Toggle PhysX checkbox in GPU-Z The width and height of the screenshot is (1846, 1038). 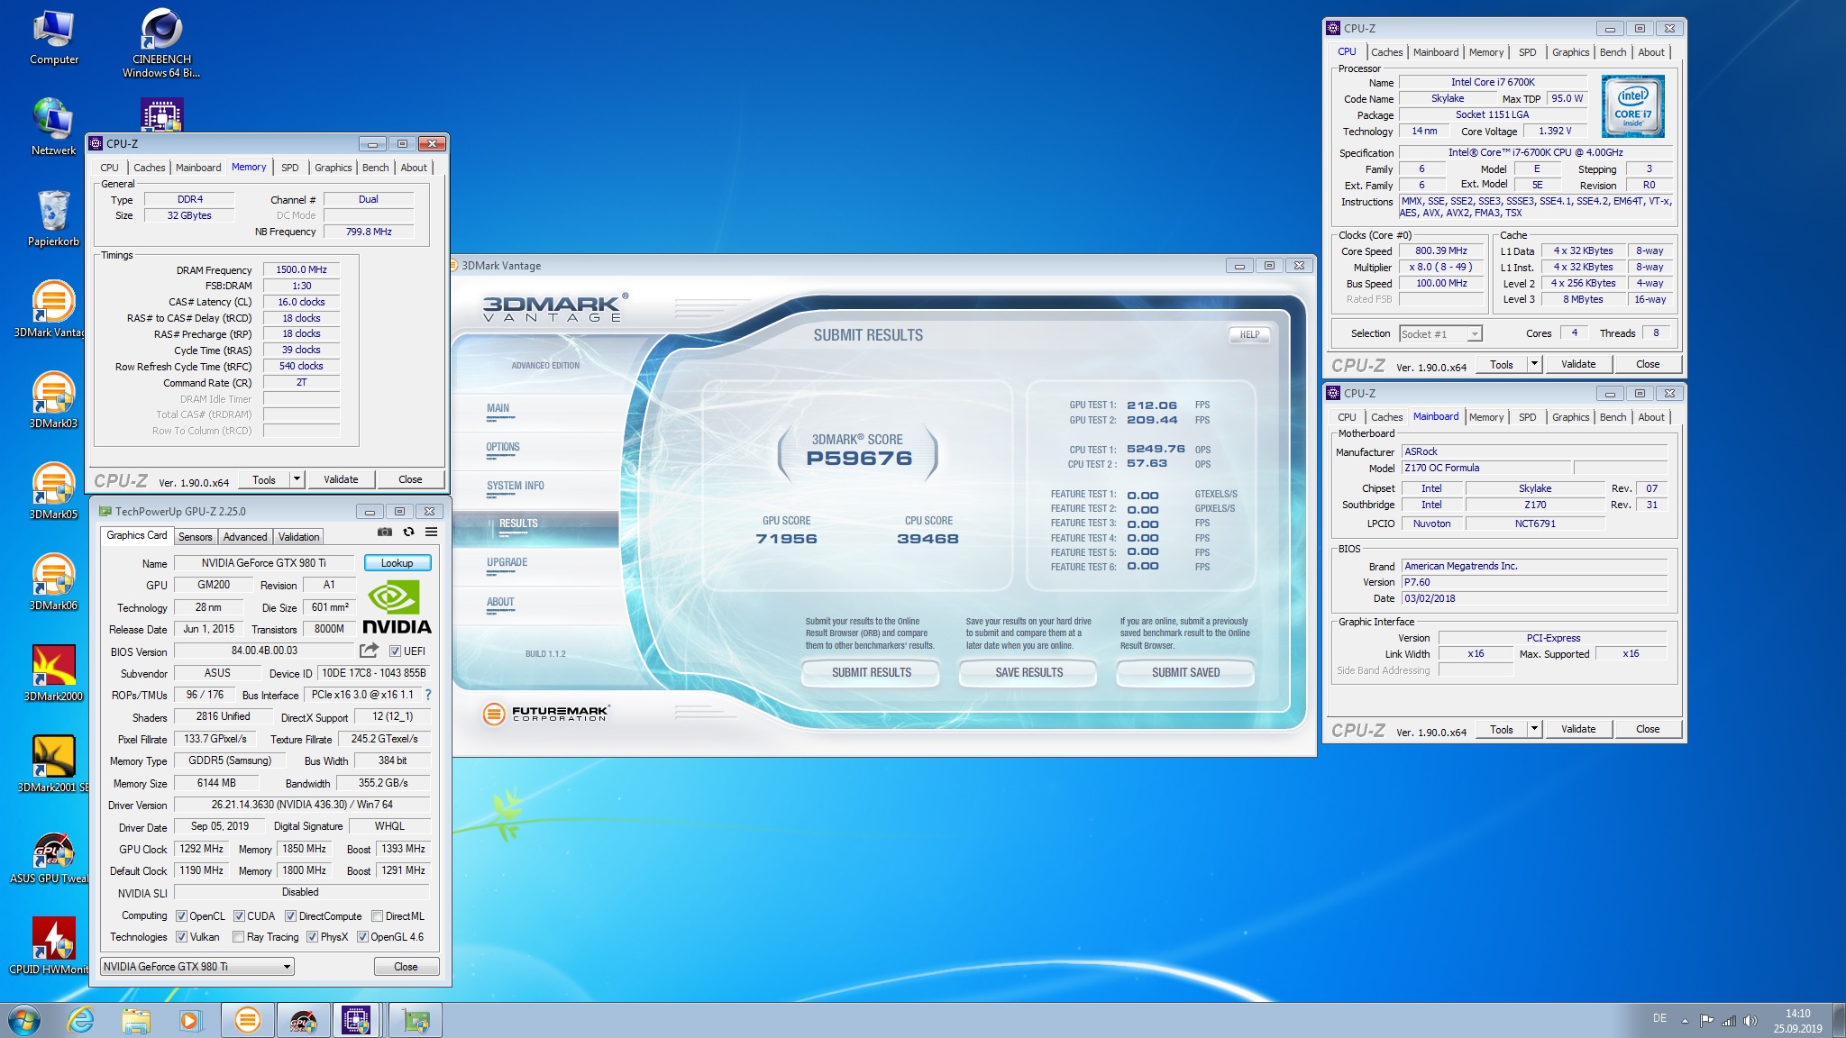(x=312, y=937)
